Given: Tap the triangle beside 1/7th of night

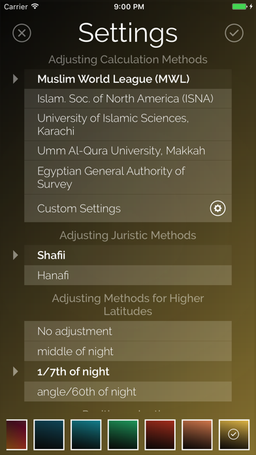Looking at the screenshot, I should tap(16, 371).
